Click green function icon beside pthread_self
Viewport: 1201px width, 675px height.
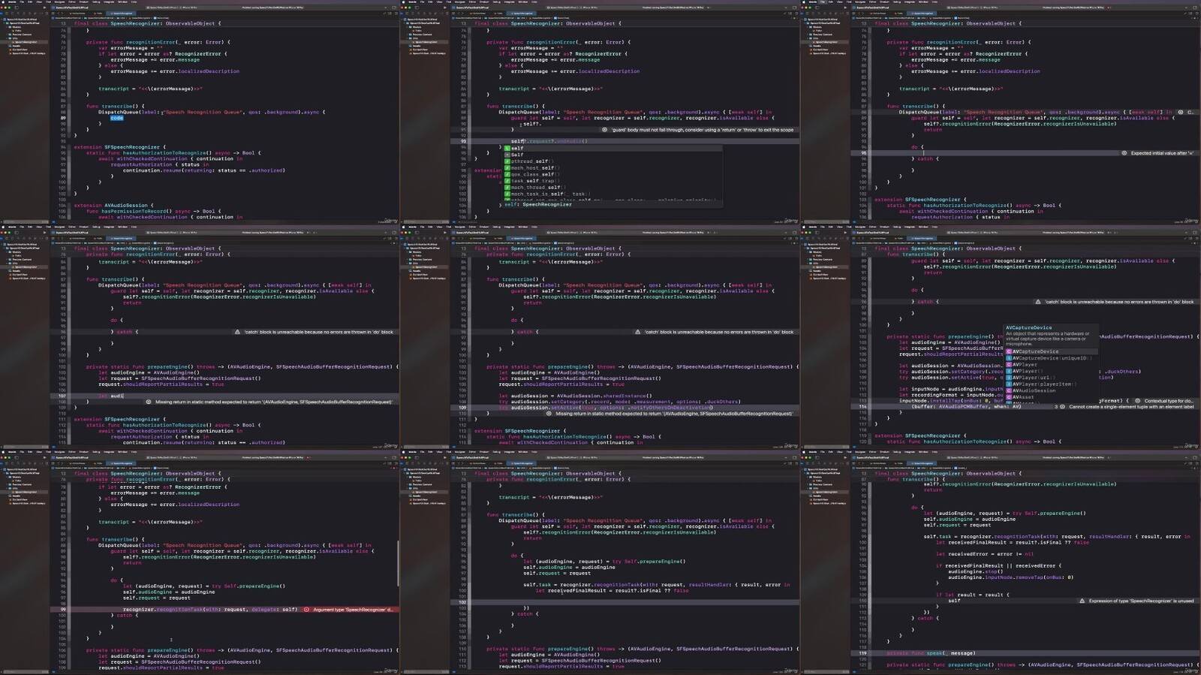tap(507, 161)
